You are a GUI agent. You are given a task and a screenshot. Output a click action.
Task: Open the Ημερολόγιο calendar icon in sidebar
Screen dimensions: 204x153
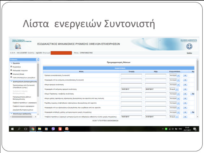(11, 67)
